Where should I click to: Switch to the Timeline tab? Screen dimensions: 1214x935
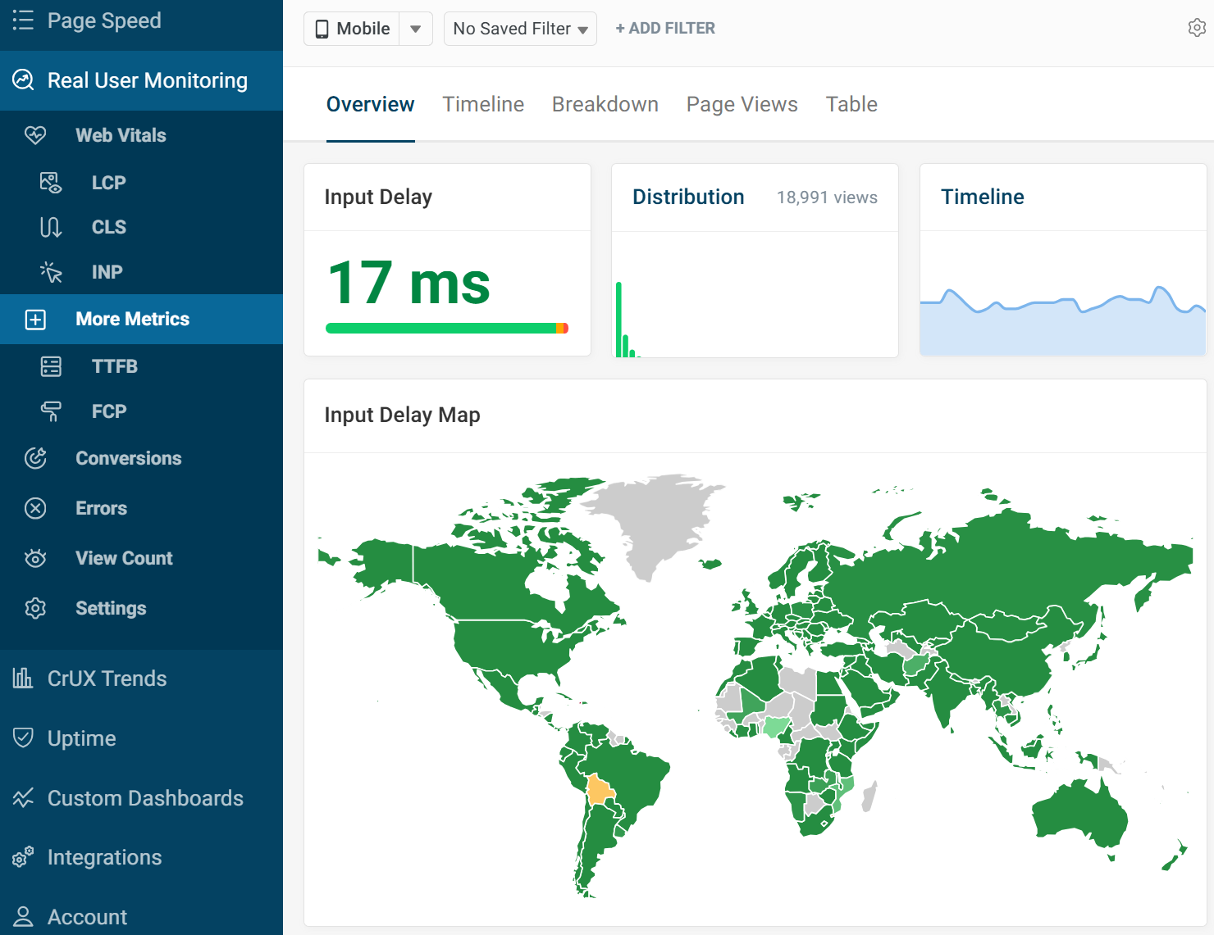coord(483,104)
